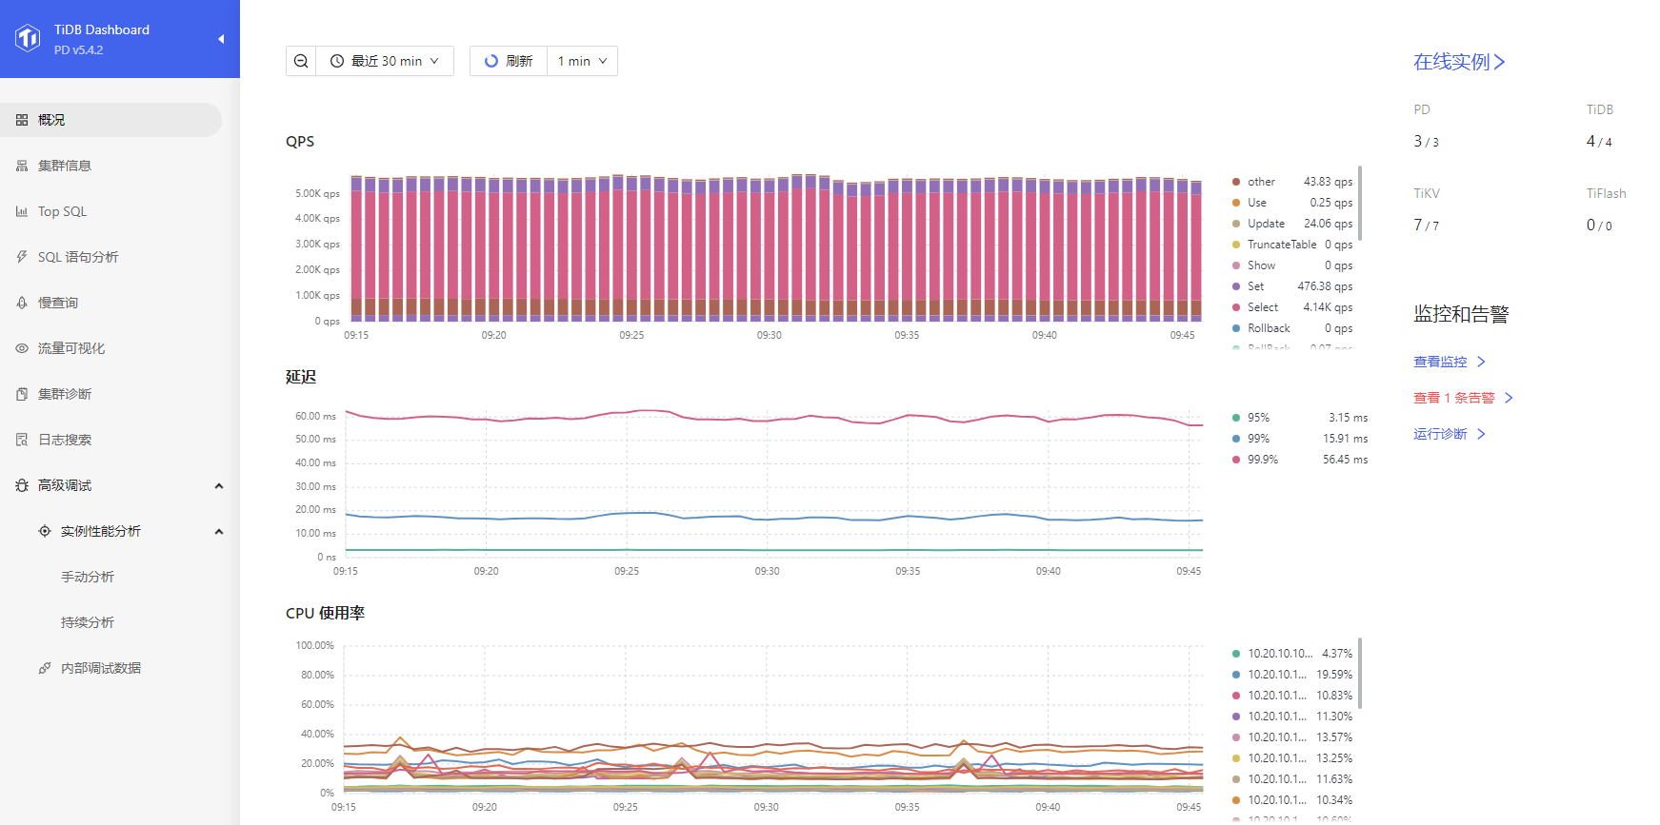Click the CPU 使用率 chart title
1660x825 pixels.
(325, 613)
